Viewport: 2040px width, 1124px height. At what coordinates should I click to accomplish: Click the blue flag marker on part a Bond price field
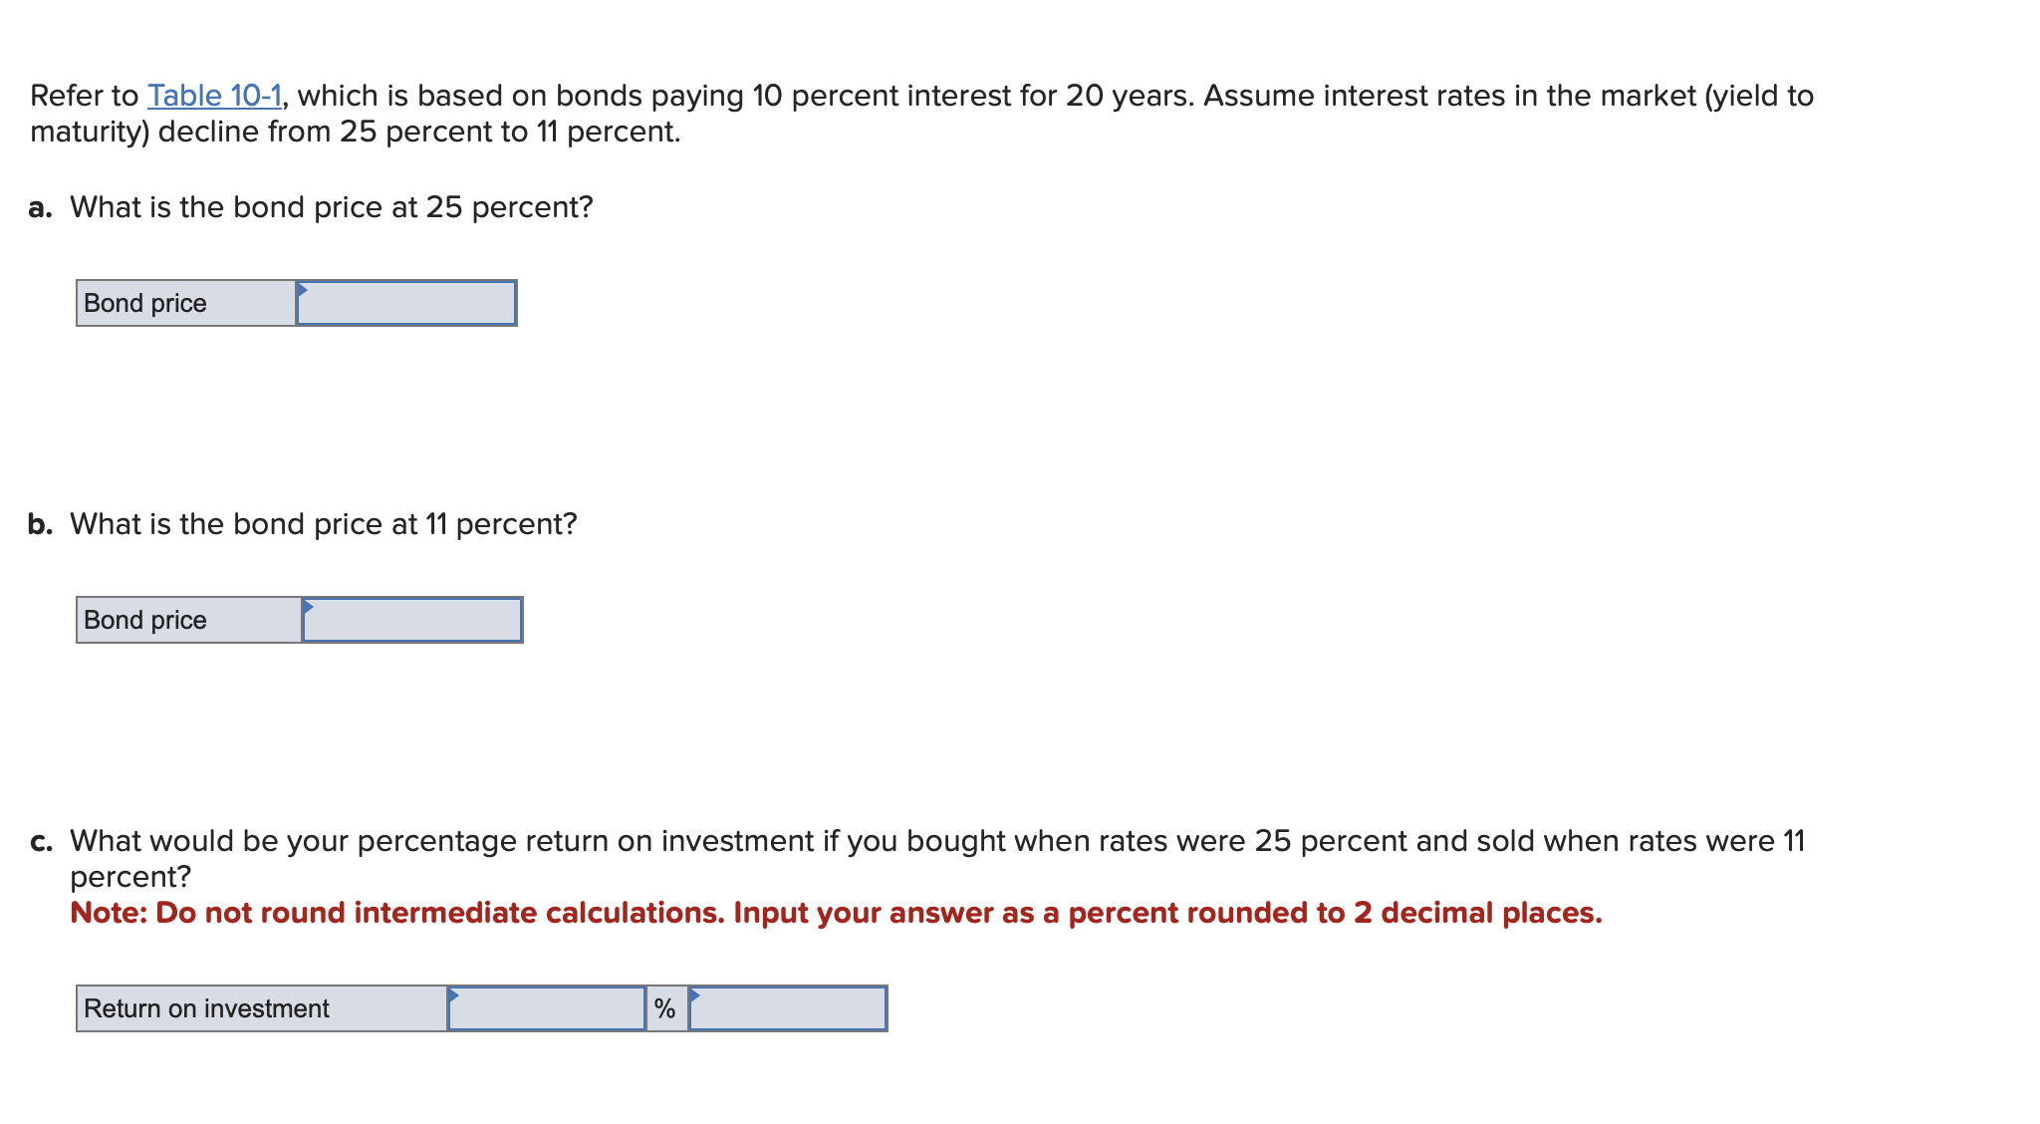pyautogui.click(x=302, y=290)
